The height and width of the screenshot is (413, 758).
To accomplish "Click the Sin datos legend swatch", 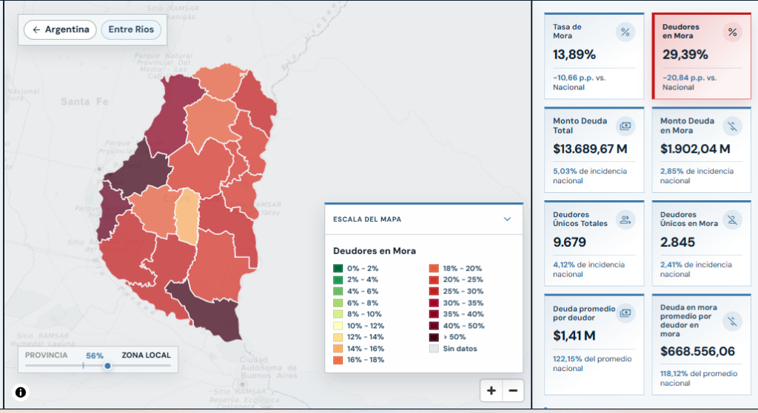I will 434,348.
